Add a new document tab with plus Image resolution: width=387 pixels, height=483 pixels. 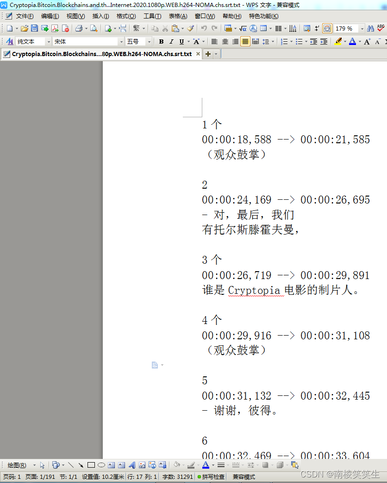[x=208, y=54]
